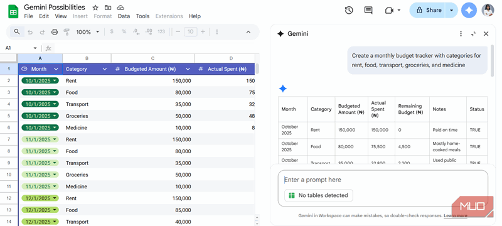The width and height of the screenshot is (502, 226).
Task: Open more number formats 123
Action: (x=161, y=31)
